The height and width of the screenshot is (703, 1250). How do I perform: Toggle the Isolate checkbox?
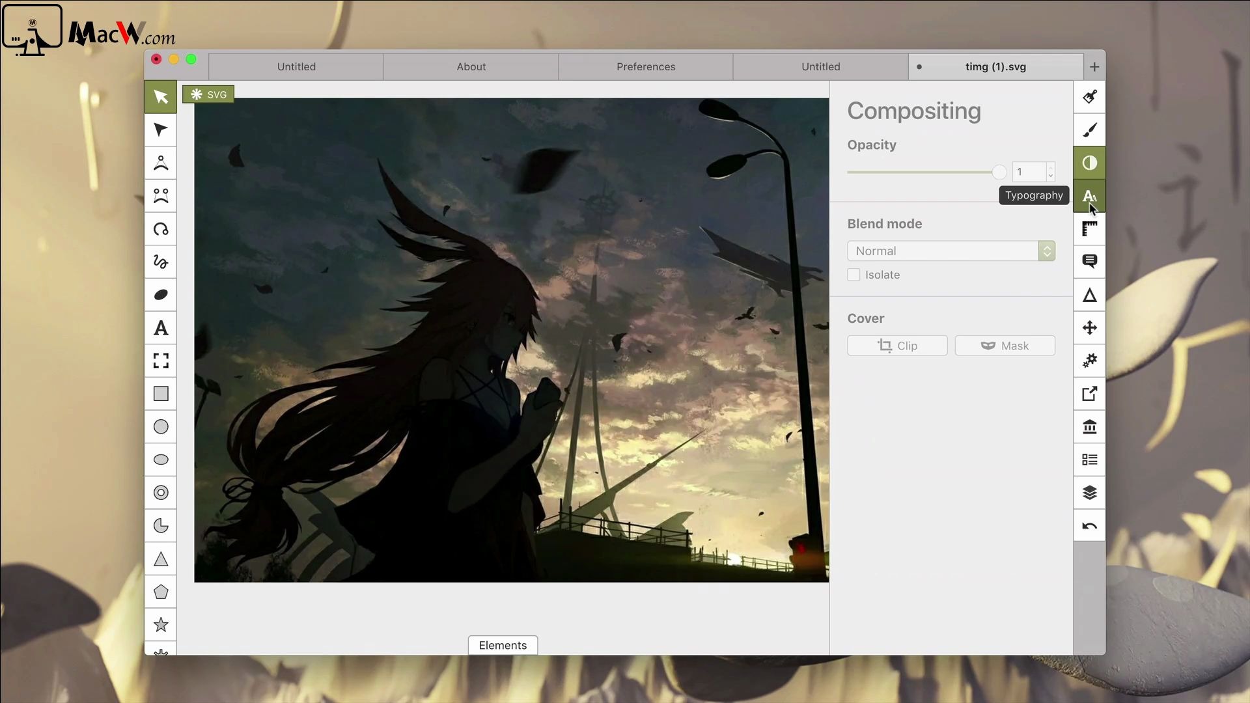pos(854,275)
